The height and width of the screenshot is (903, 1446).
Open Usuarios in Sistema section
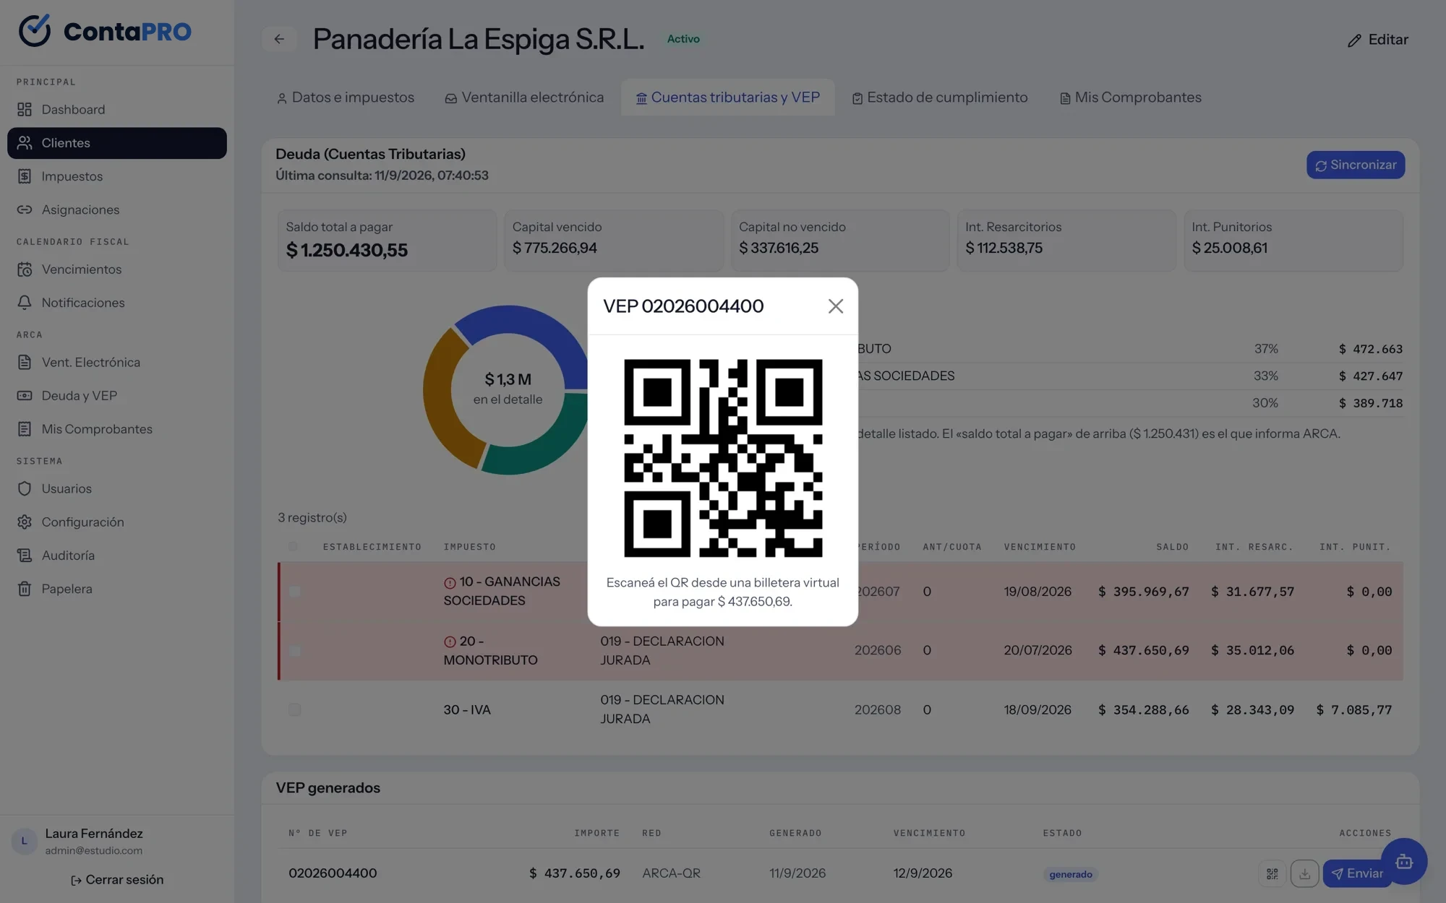pyautogui.click(x=117, y=488)
